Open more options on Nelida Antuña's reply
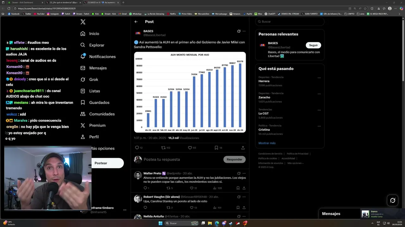 [x=244, y=216]
